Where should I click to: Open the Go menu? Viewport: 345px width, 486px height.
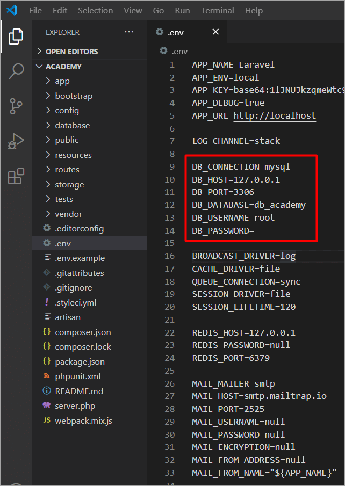[158, 11]
